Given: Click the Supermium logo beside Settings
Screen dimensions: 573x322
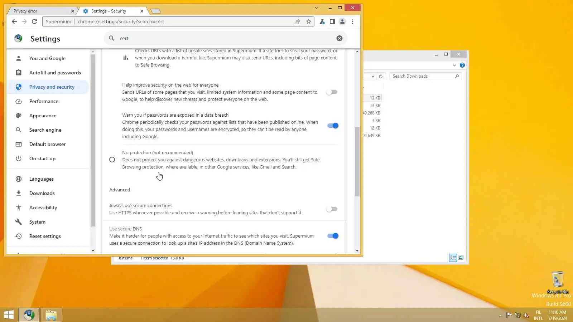Looking at the screenshot, I should 18,38.
